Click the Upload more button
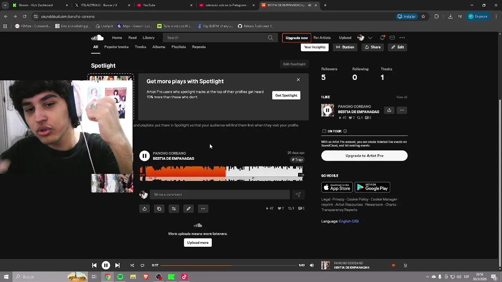The height and width of the screenshot is (282, 502). click(x=198, y=242)
